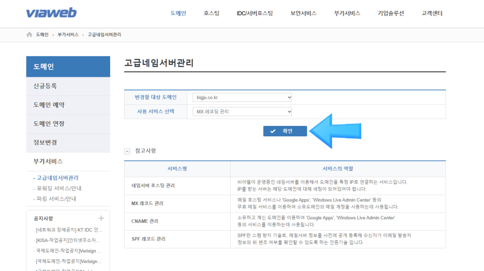The height and width of the screenshot is (271, 484).
Task: Open the 도메인 top menu
Action: pos(178,13)
